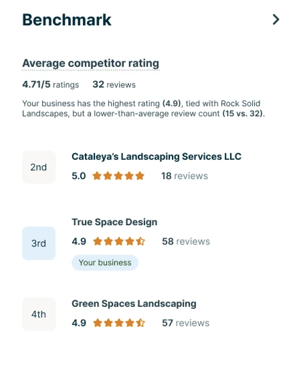
Task: Expand the Benchmark panel chevron arrow
Action: tap(276, 20)
